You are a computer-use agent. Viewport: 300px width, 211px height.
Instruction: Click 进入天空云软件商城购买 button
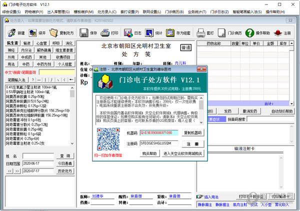coord(182,153)
